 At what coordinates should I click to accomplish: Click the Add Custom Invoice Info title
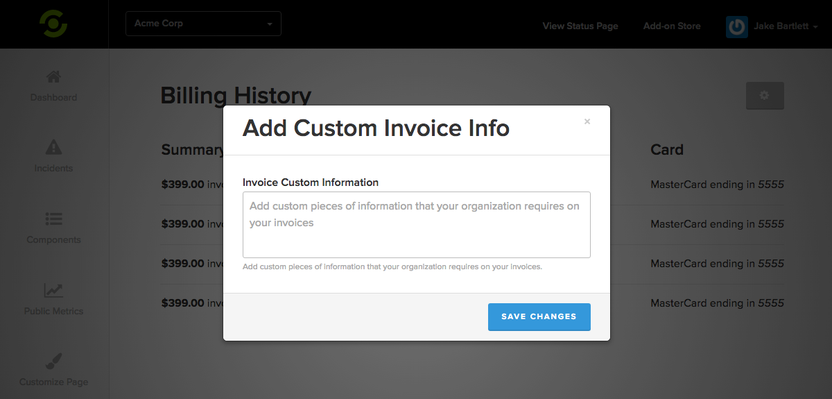pyautogui.click(x=376, y=128)
